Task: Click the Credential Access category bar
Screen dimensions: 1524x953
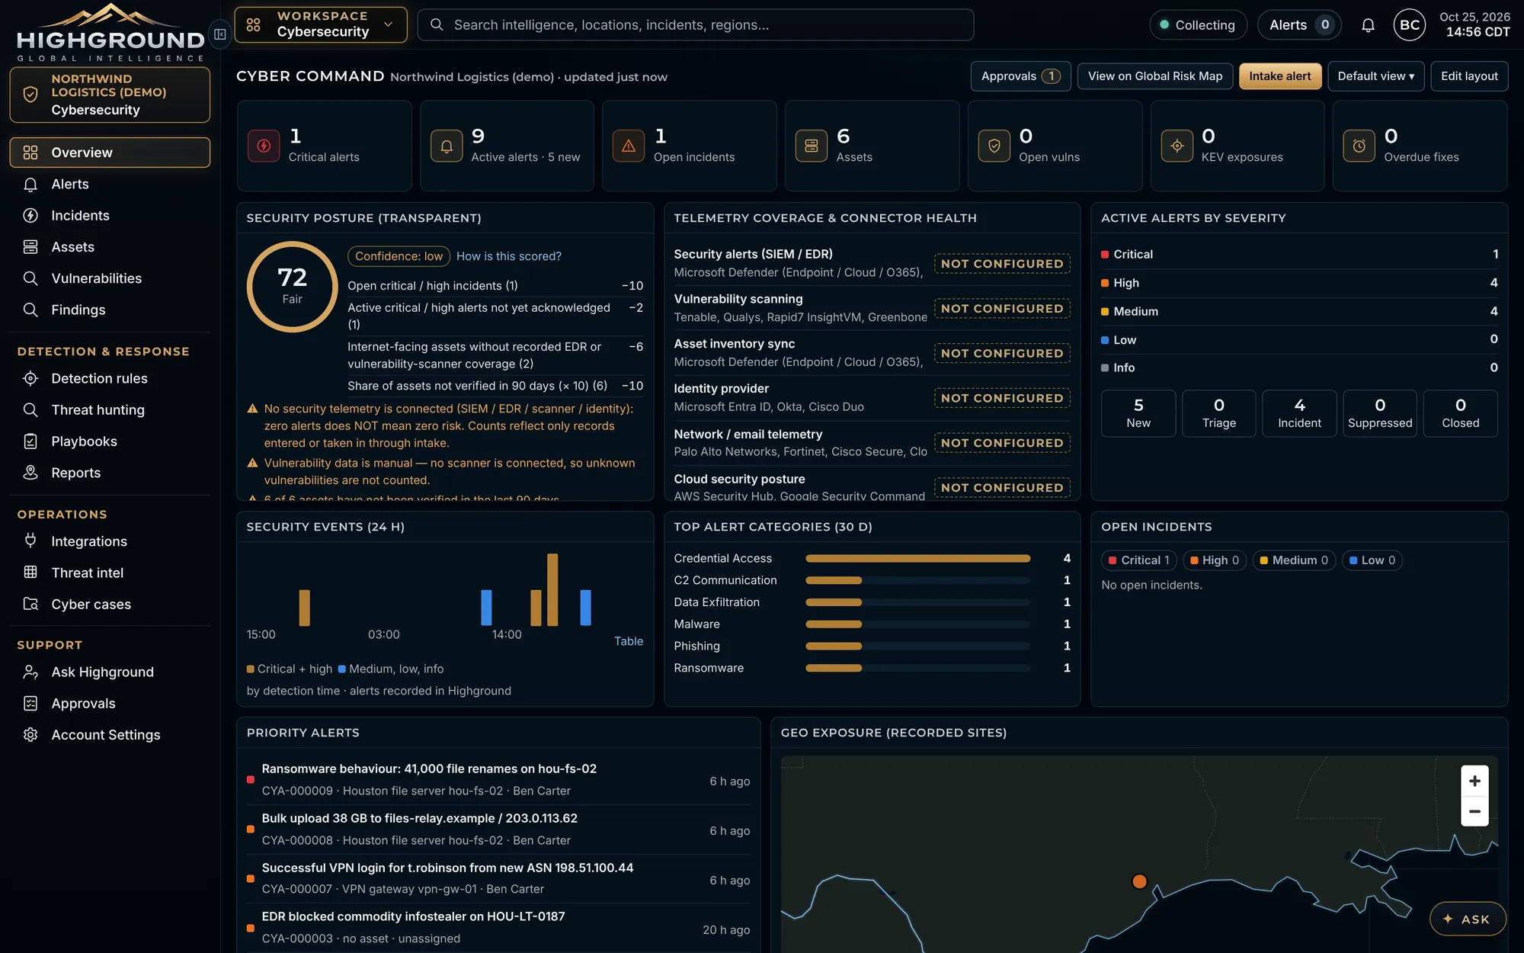Action: click(917, 559)
